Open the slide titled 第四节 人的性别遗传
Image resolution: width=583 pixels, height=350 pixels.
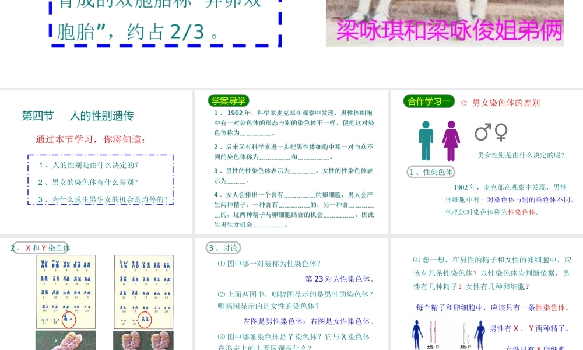point(96,162)
